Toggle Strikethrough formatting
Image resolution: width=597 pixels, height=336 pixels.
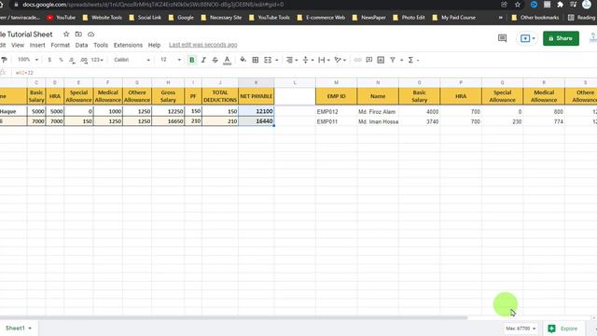point(215,60)
